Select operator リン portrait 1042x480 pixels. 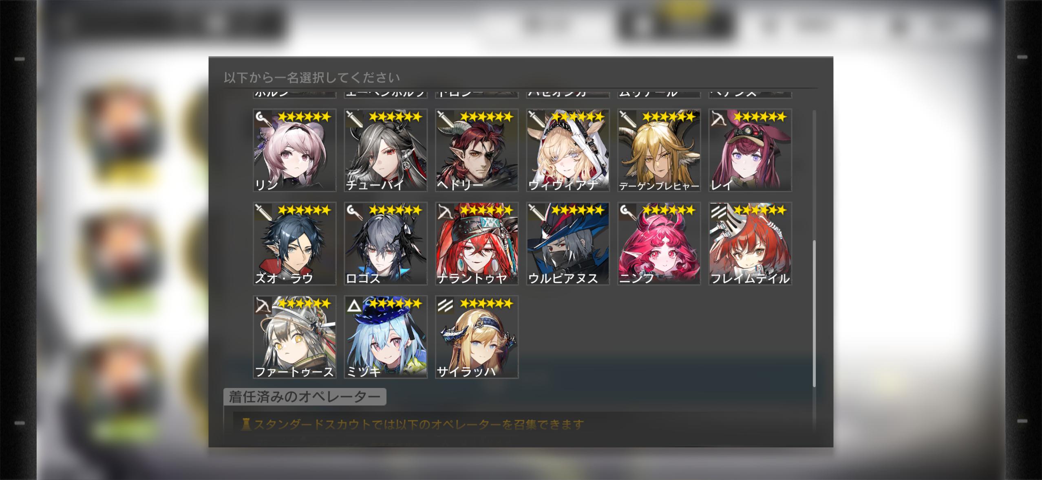click(x=294, y=150)
